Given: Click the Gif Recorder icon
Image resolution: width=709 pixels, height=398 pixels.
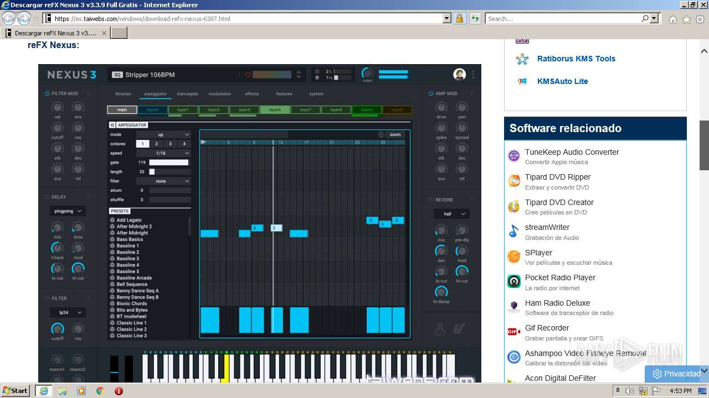Looking at the screenshot, I should coord(514,332).
